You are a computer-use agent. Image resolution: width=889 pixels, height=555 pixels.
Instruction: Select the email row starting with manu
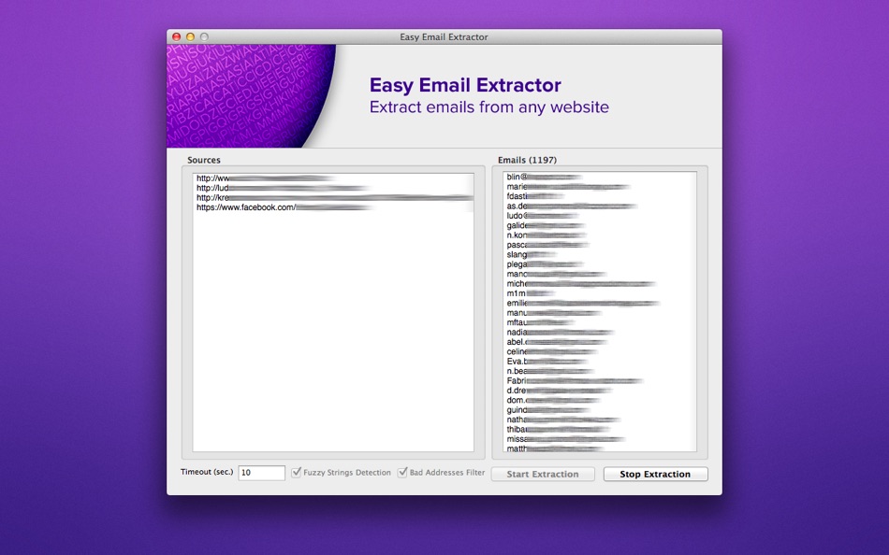[x=600, y=313]
